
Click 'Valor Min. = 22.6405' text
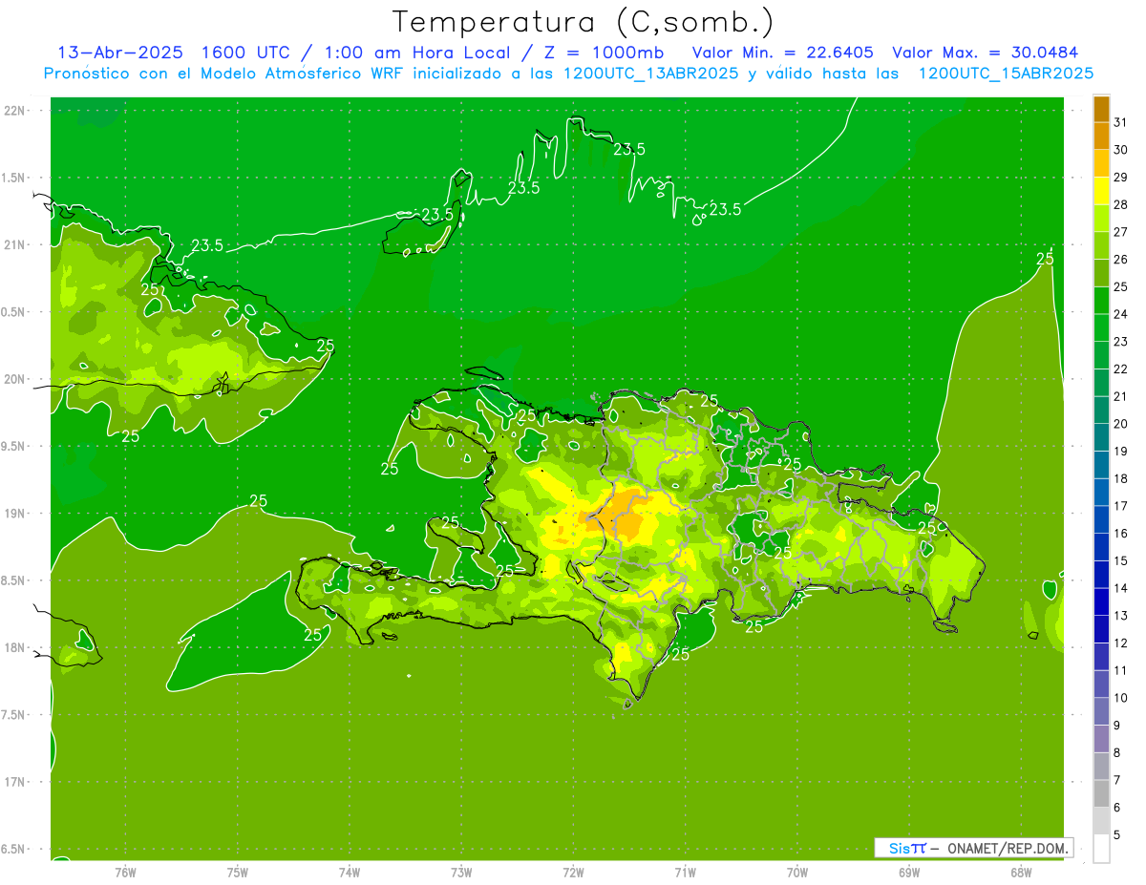[x=782, y=53]
